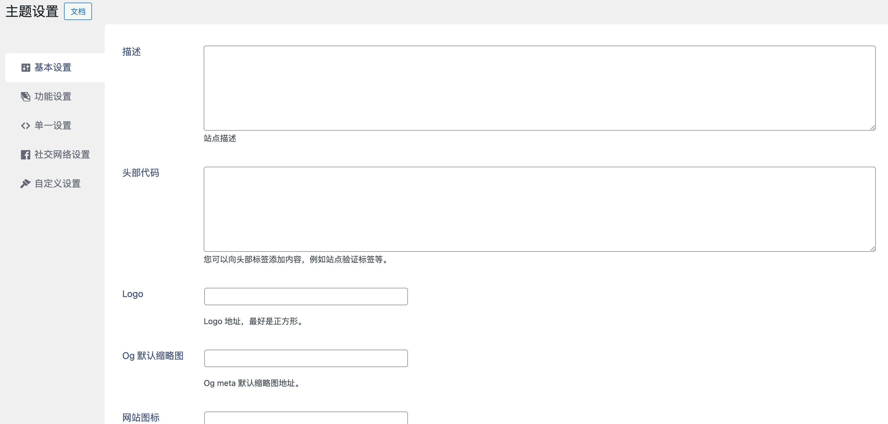Click the Og 默认缩略图 input box
The width and height of the screenshot is (888, 424).
(306, 358)
